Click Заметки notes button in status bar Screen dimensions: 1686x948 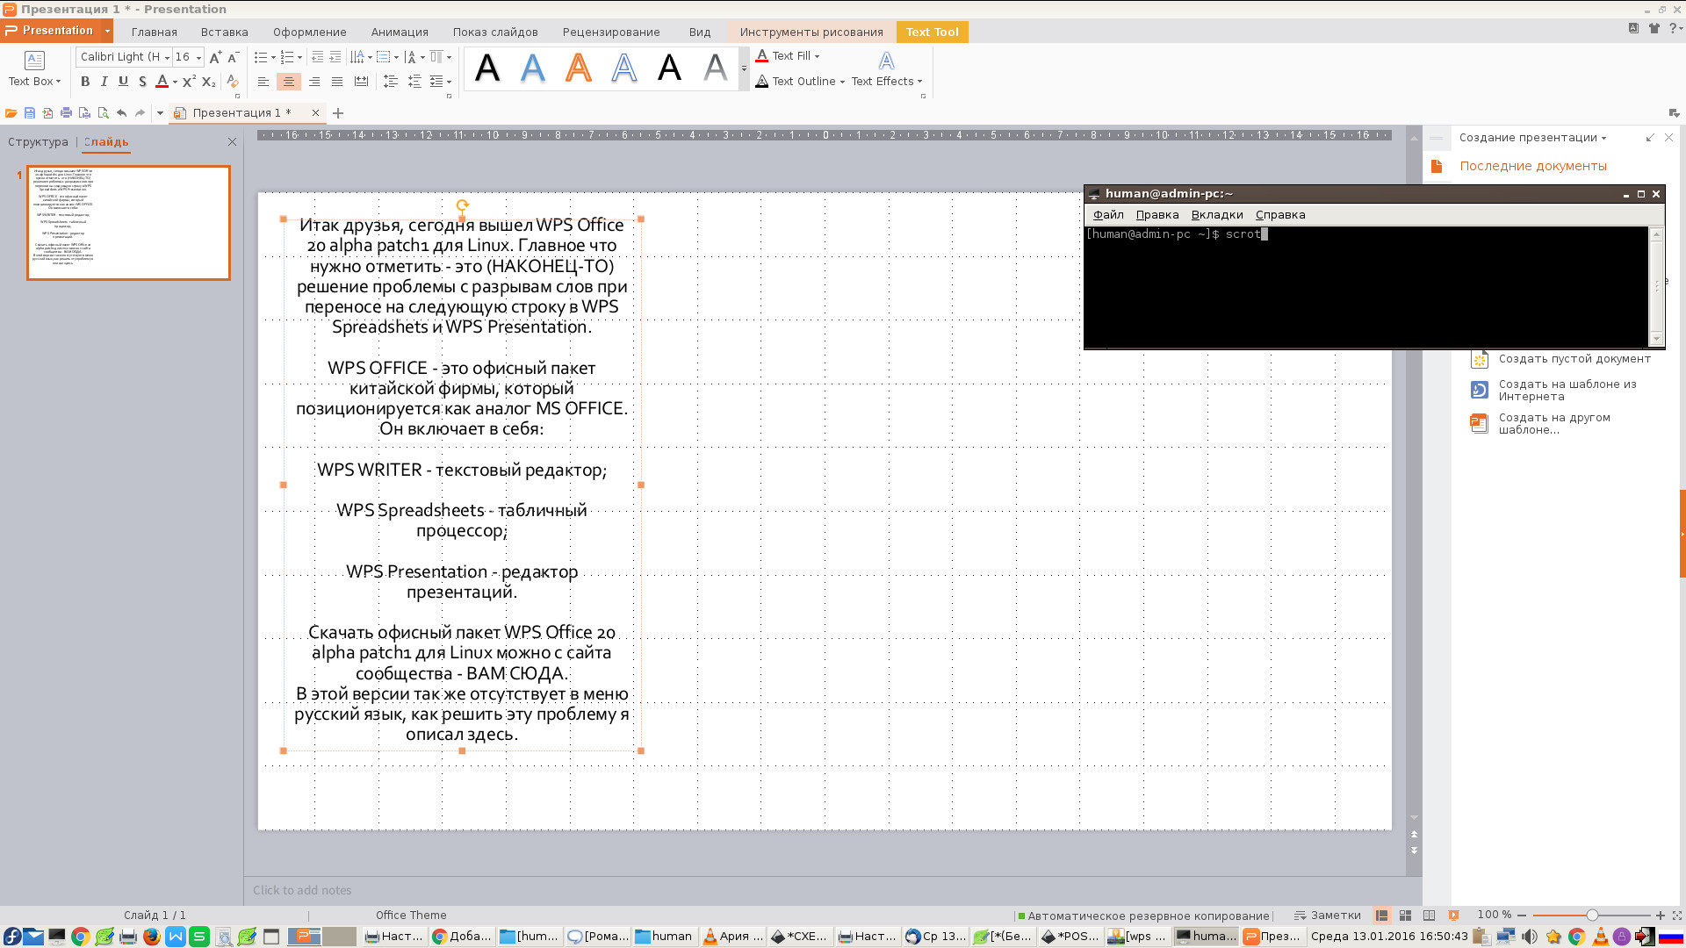click(1328, 916)
